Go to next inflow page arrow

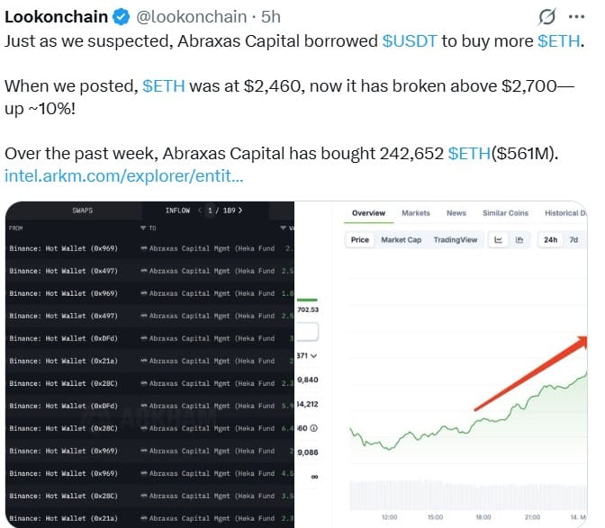240,210
